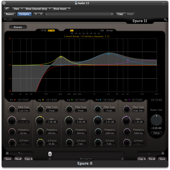
Task: Click the F3 Inv invert button
Action: (x=84, y=100)
